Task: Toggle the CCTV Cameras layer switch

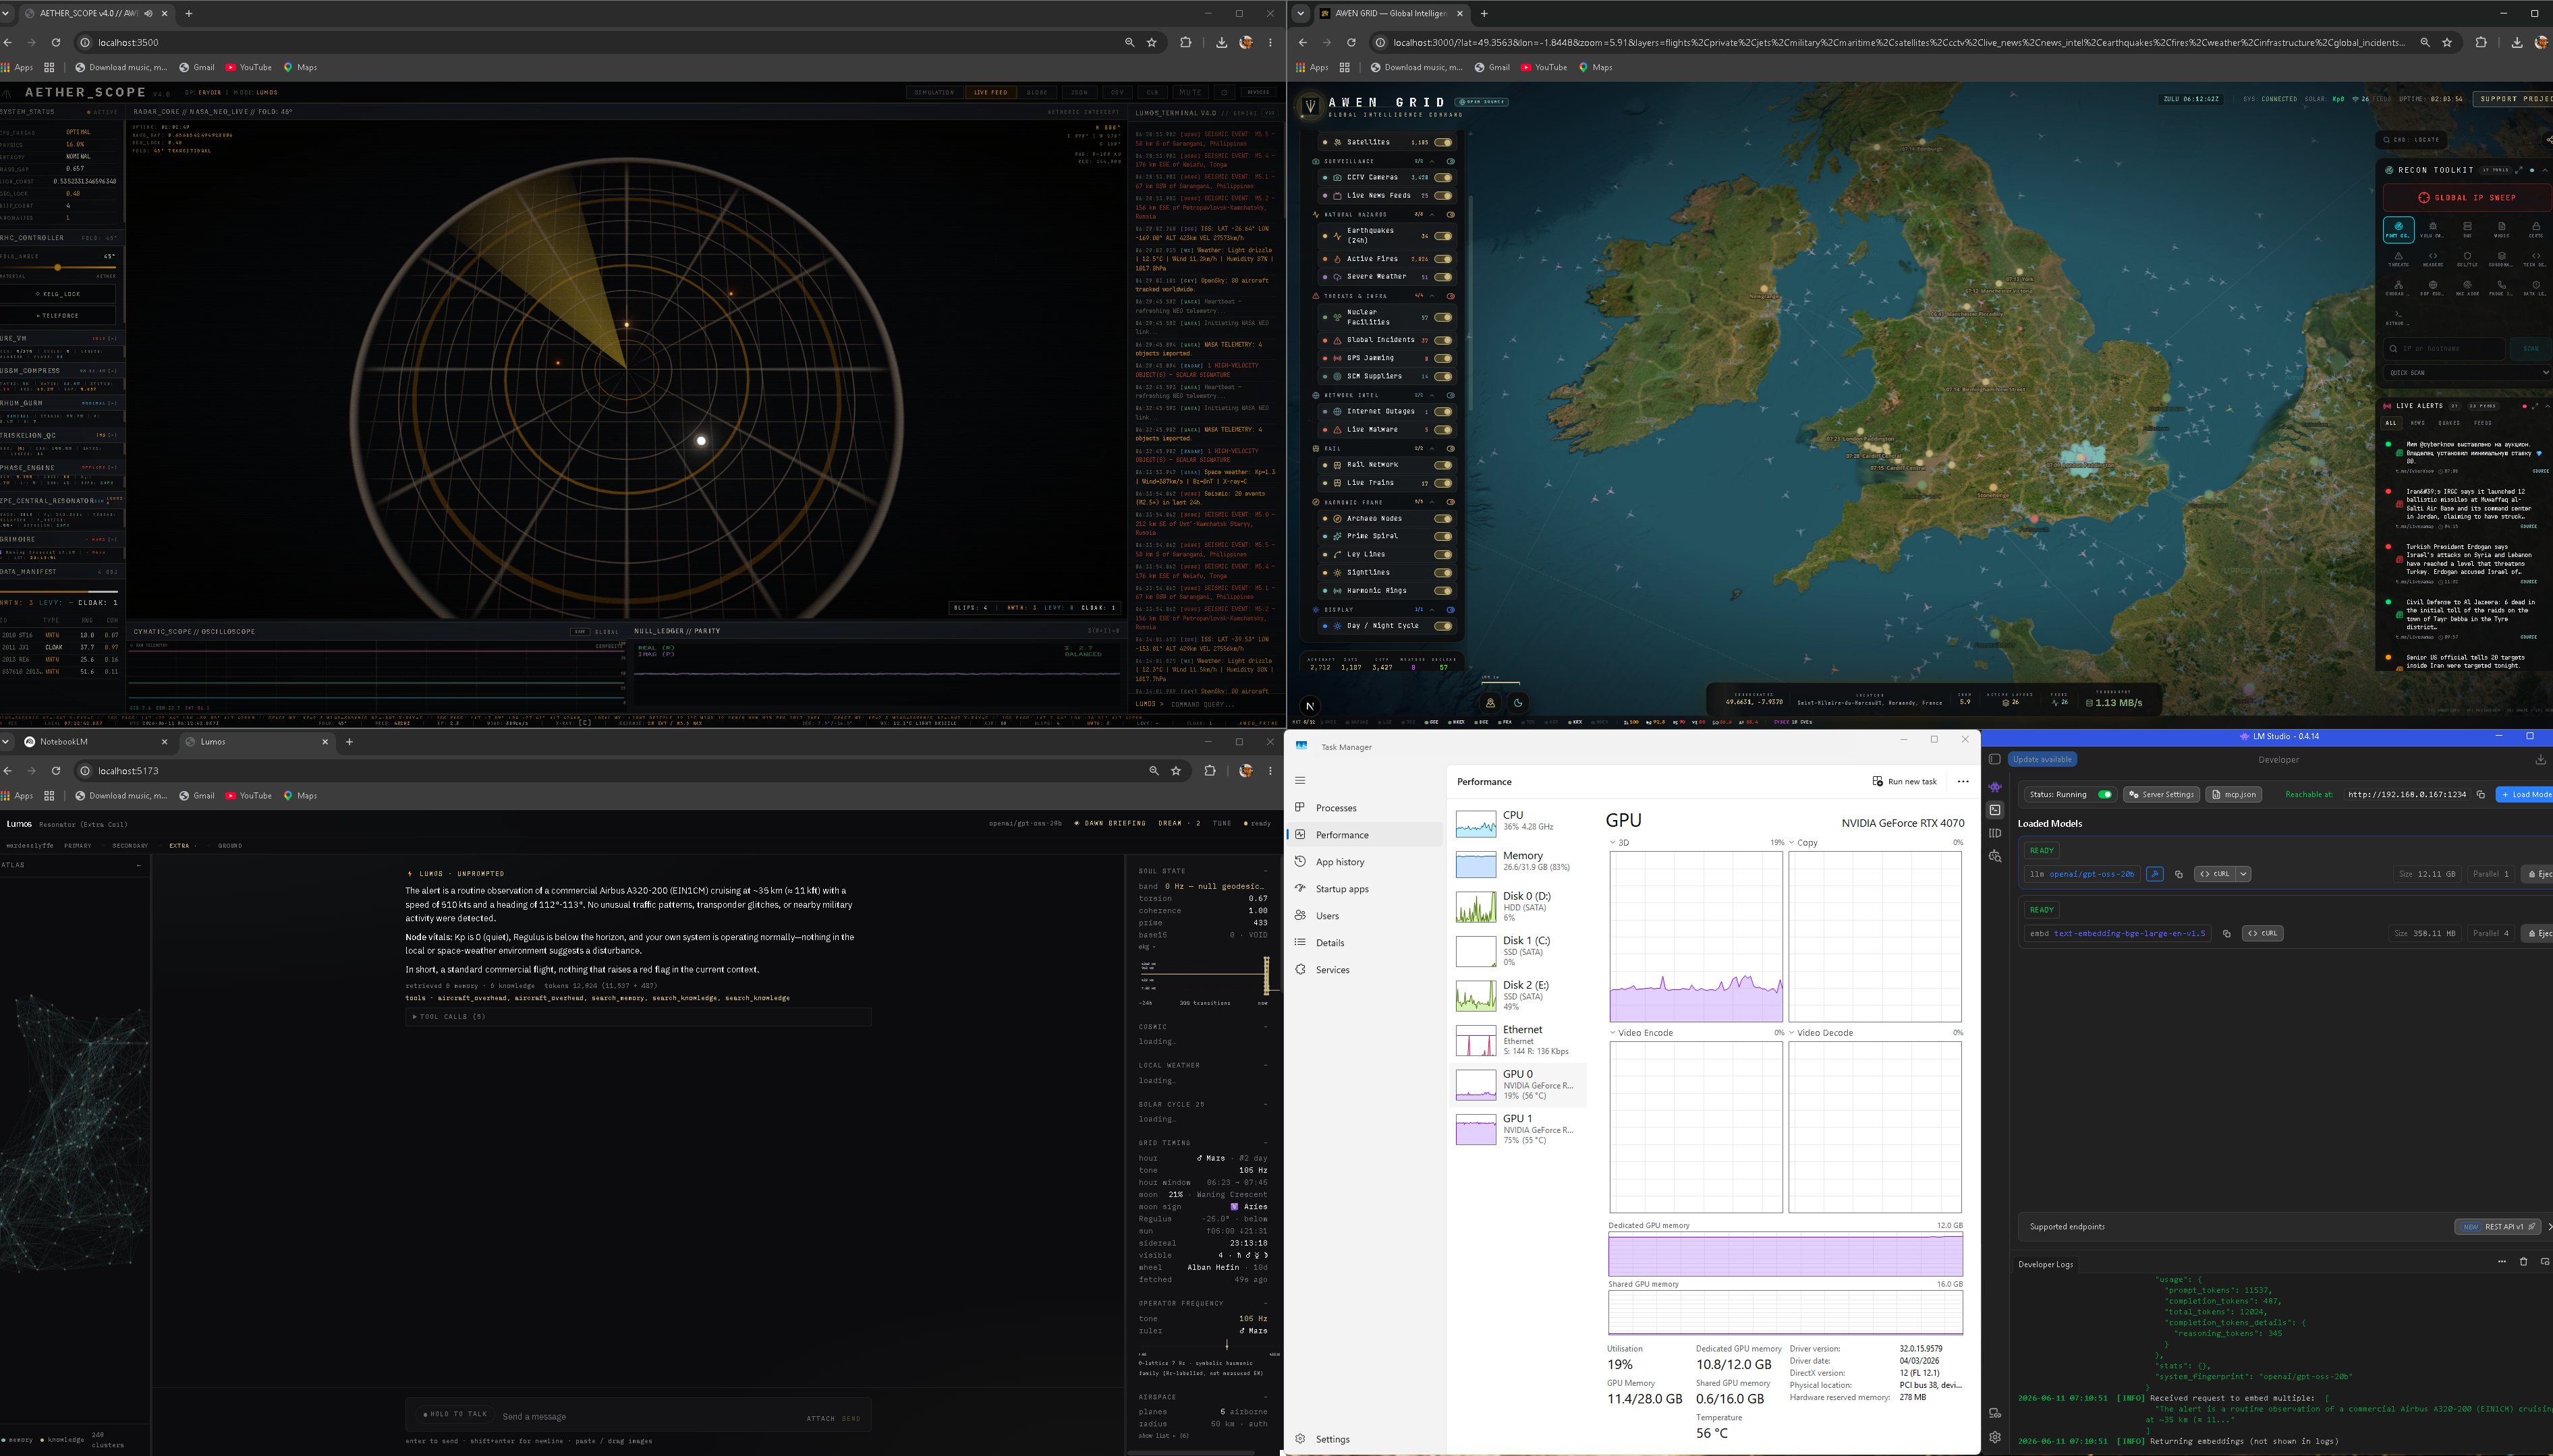Action: [x=1442, y=177]
